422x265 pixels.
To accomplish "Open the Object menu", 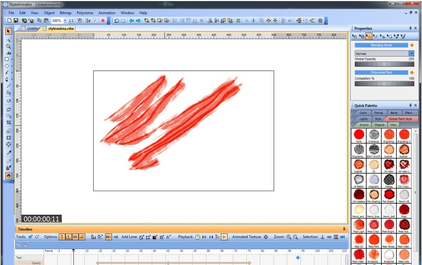I will click(x=49, y=13).
